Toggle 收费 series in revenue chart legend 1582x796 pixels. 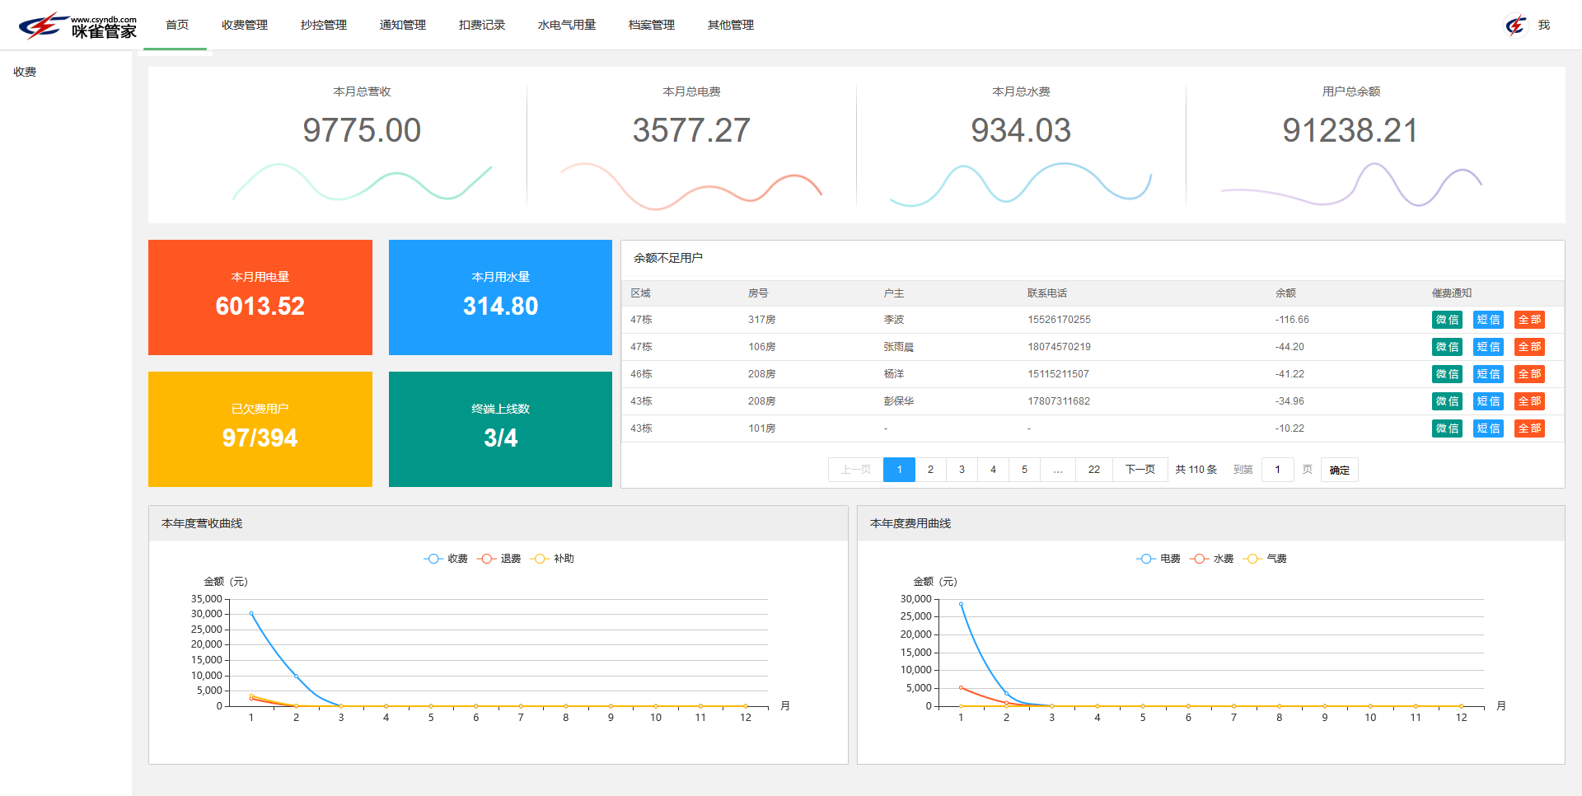tap(446, 559)
